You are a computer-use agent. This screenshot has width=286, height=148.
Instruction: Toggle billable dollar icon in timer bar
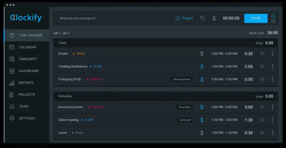[x=214, y=18]
